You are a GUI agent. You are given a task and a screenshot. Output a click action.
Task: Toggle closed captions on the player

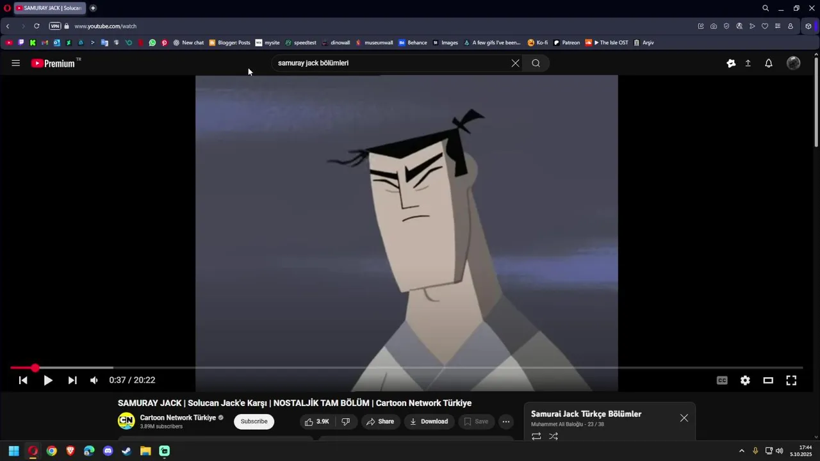point(722,380)
